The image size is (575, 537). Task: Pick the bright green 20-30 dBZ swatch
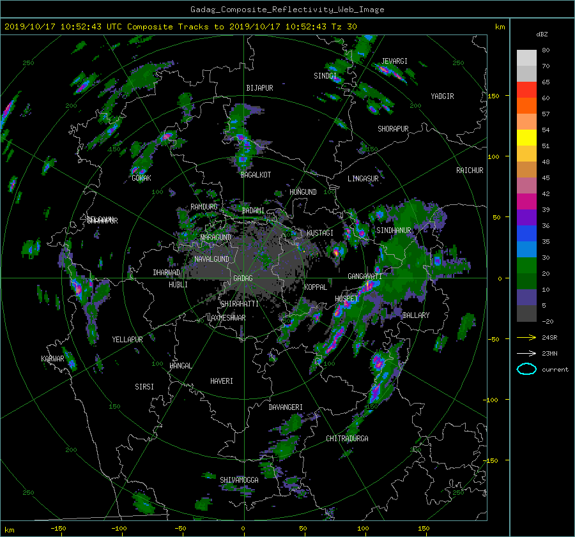[526, 266]
